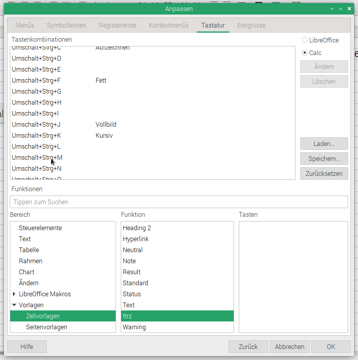Switch to the Menüs tab
Screen dimensions: 358x360
pos(25,25)
